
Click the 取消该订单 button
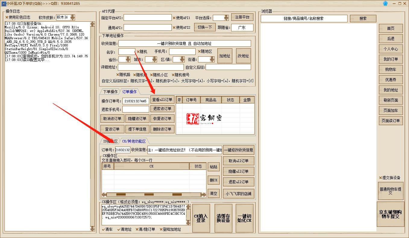coord(112,119)
